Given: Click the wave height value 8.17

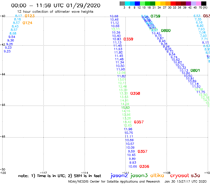Looking at the screenshot, I should click(x=18, y=16).
